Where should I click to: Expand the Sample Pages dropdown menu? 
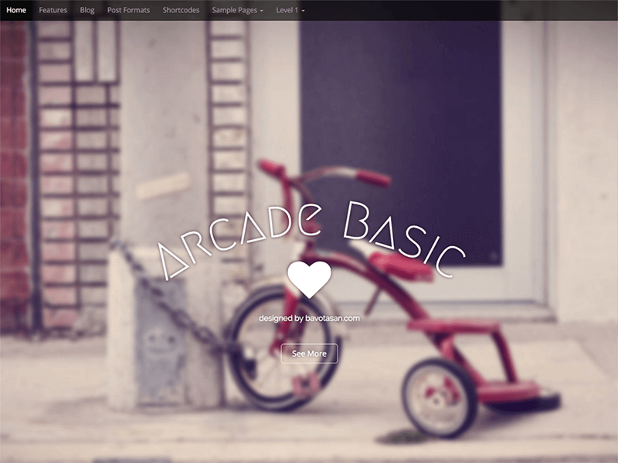click(238, 10)
